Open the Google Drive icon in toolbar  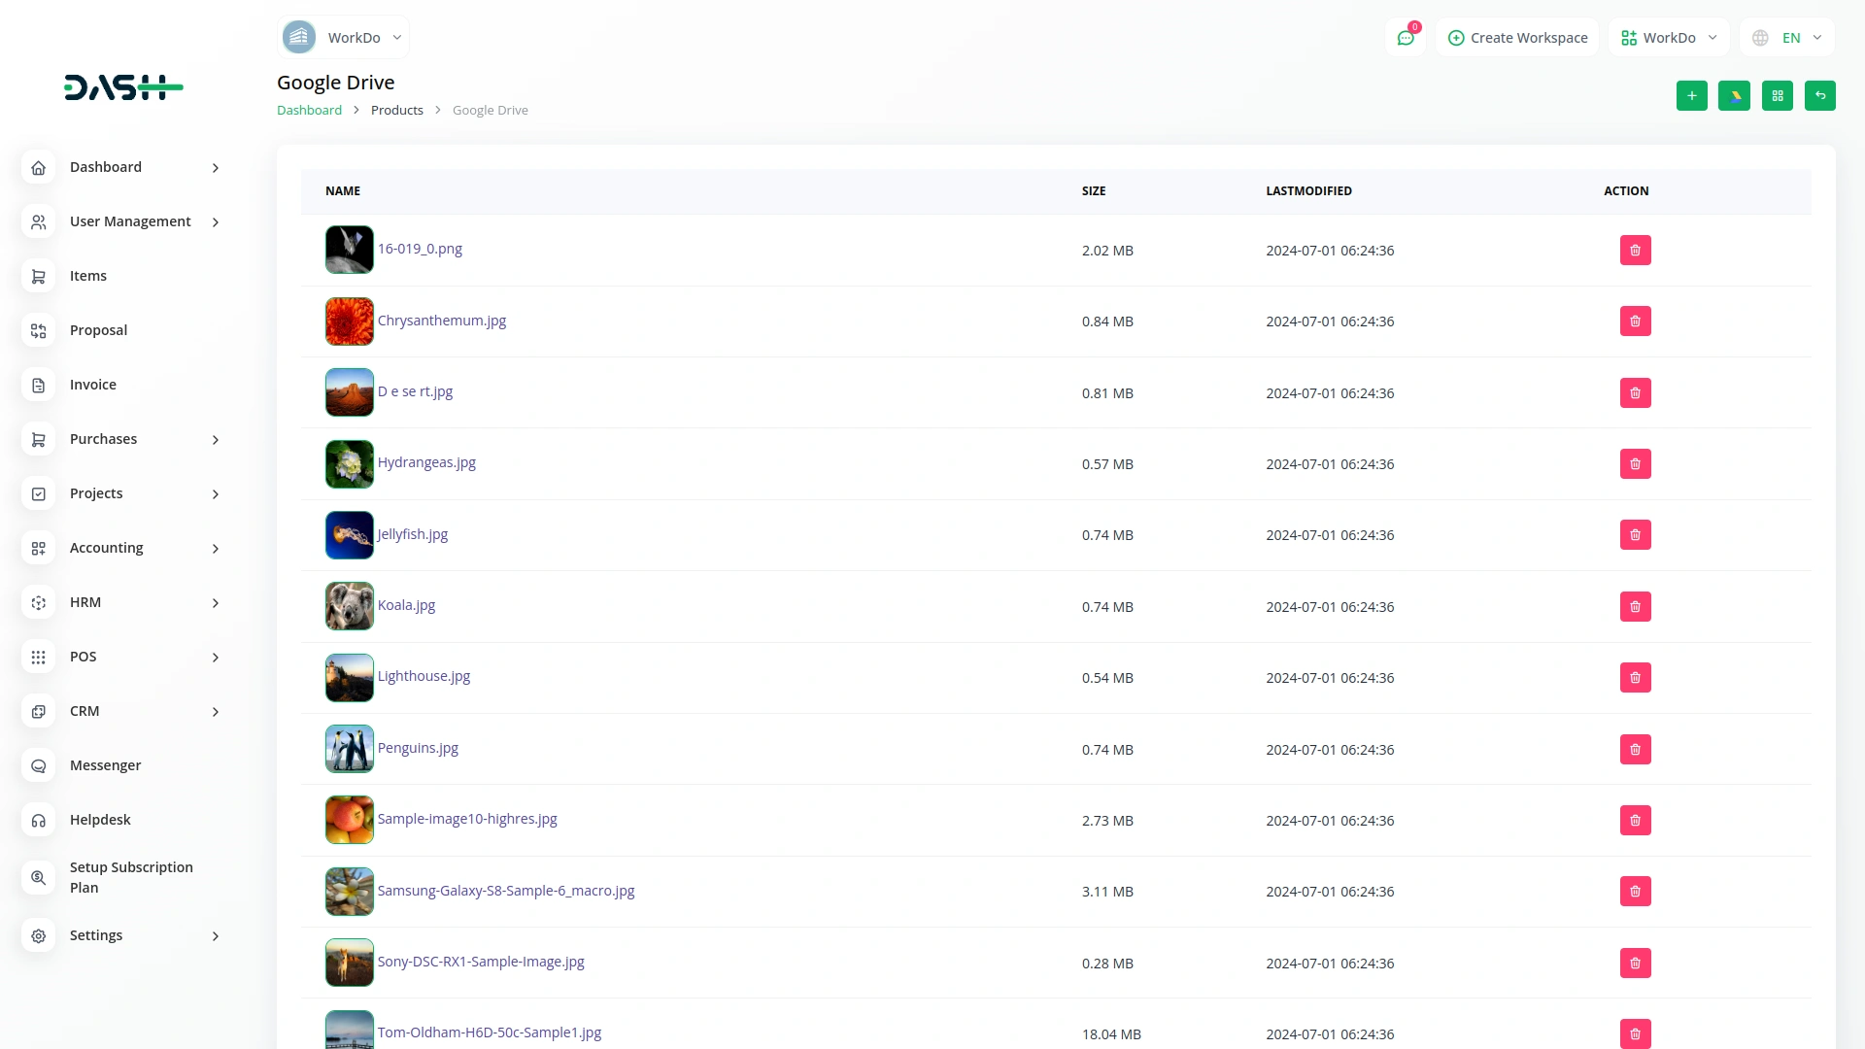[x=1734, y=95]
